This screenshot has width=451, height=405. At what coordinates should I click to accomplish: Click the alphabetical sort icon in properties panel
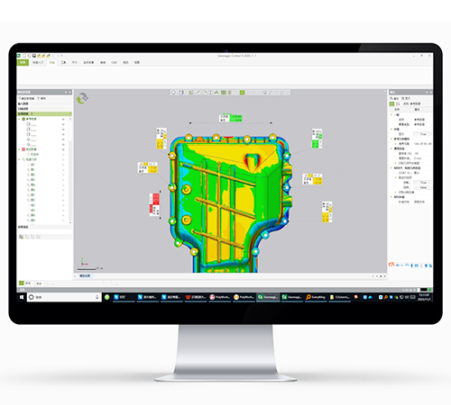coord(398,103)
